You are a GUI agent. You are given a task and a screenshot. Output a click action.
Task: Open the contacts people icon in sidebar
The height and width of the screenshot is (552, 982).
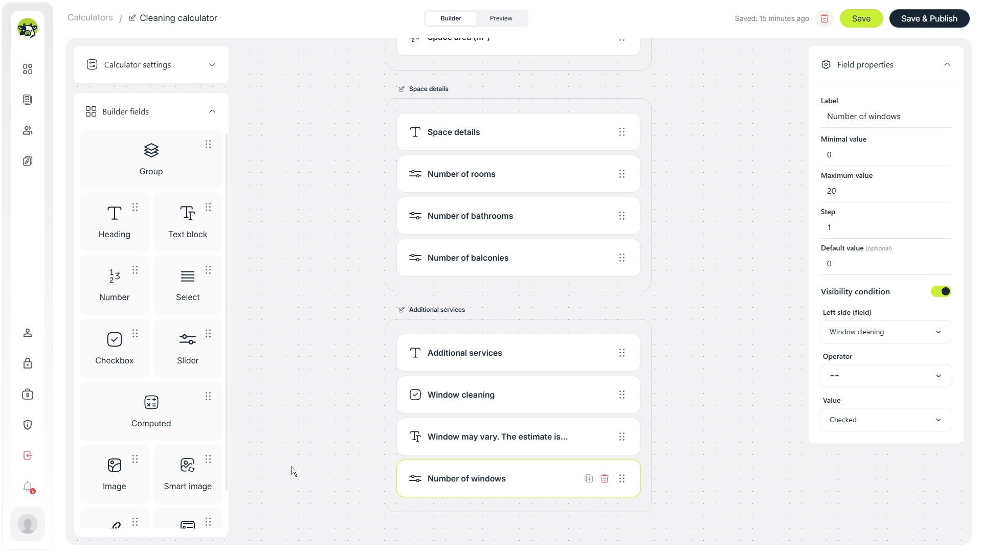(28, 130)
